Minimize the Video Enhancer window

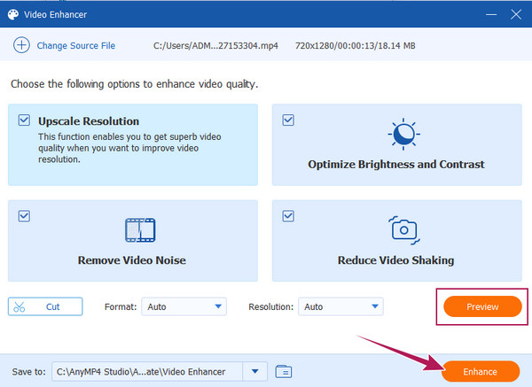(x=491, y=14)
